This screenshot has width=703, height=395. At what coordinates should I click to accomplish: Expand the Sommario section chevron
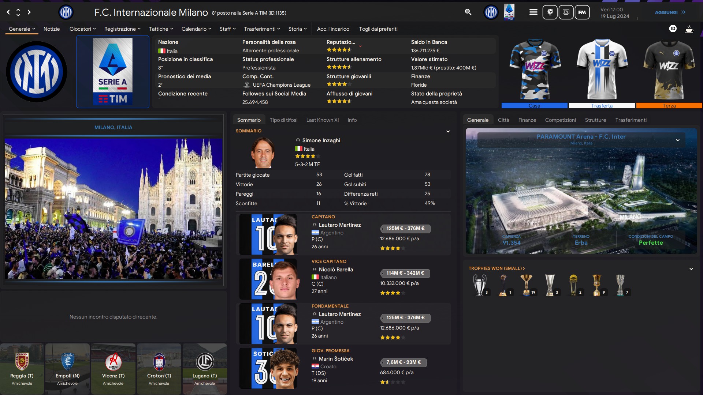(448, 131)
